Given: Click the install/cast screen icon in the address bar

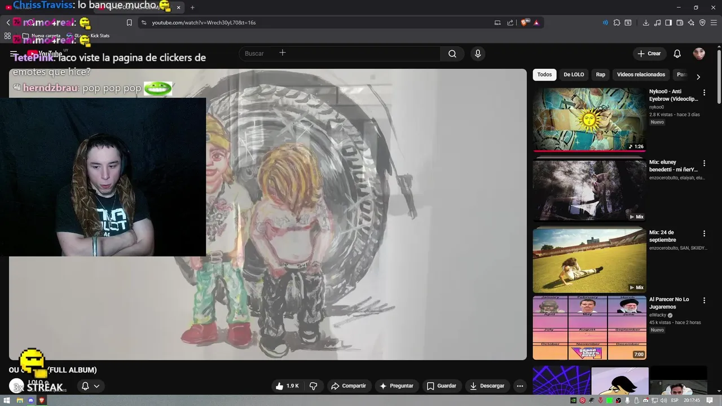Looking at the screenshot, I should pyautogui.click(x=498, y=23).
